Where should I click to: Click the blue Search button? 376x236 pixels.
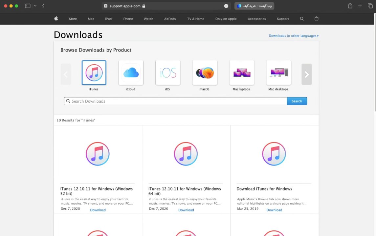coord(297,101)
